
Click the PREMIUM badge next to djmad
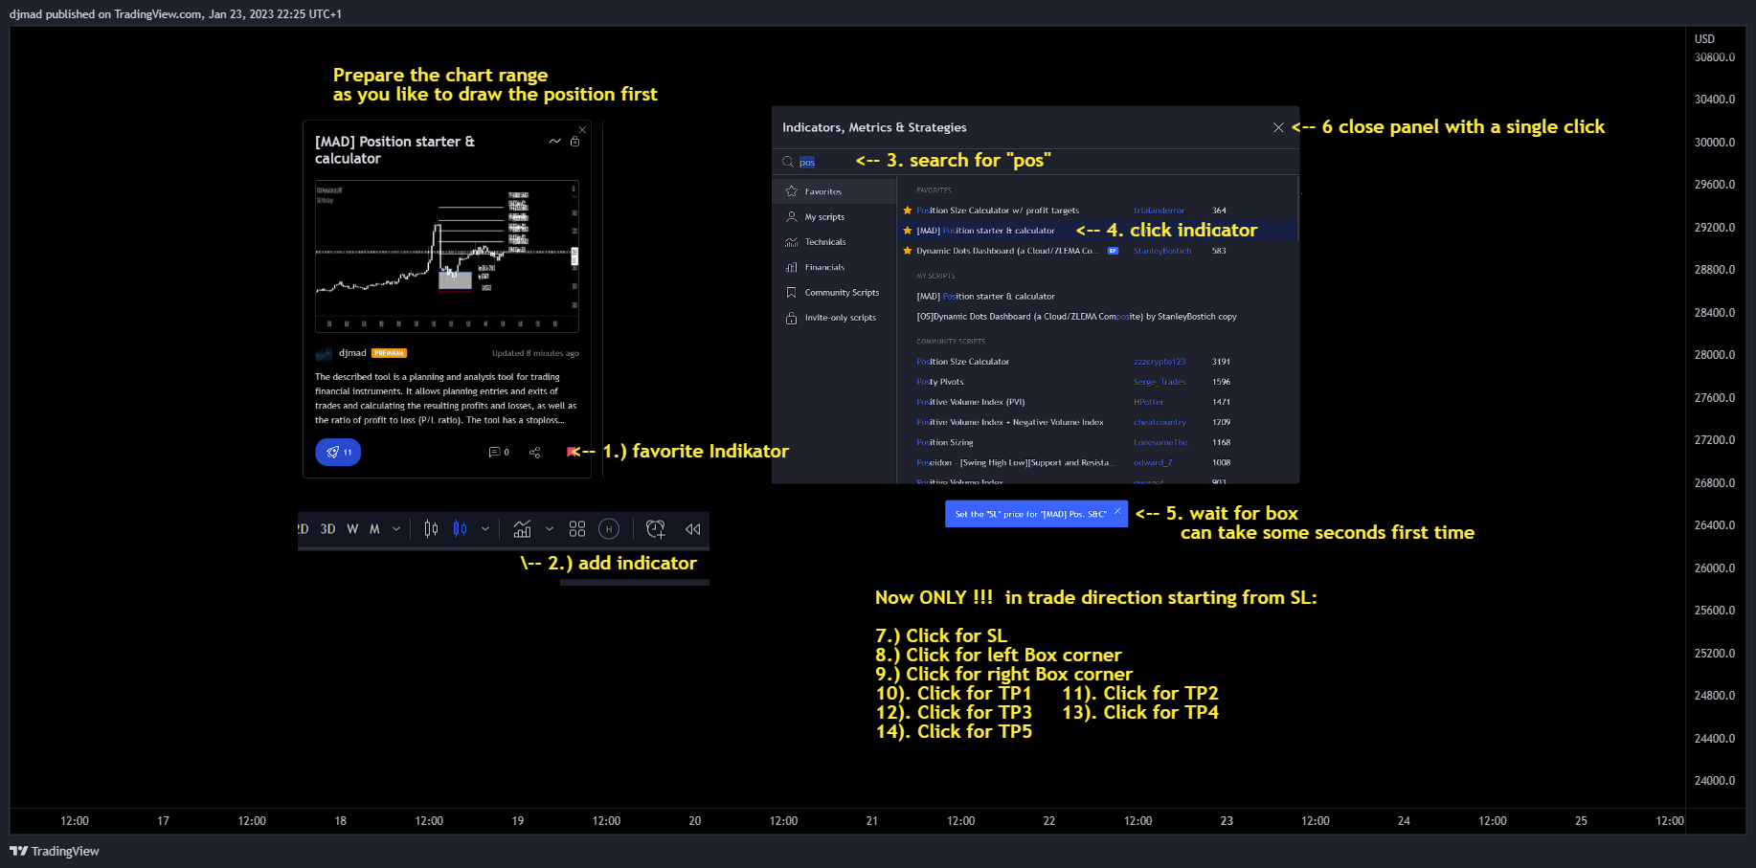pos(389,353)
